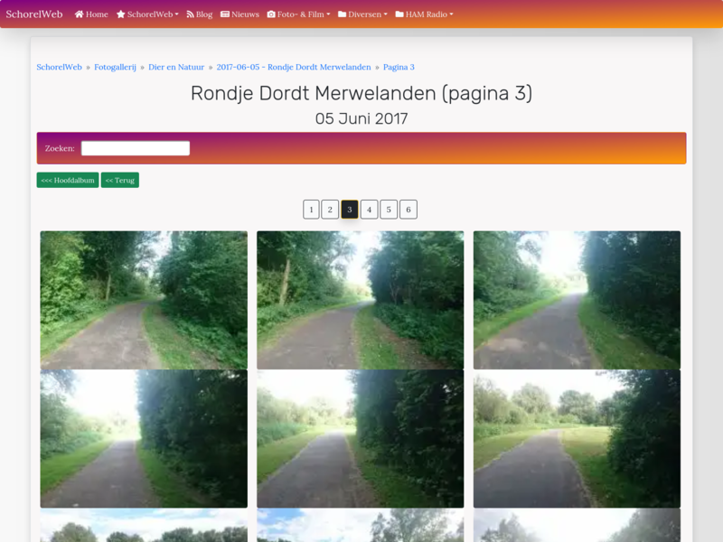Click the Pagina 3 breadcrumb link
This screenshot has height=542, width=723.
click(399, 67)
